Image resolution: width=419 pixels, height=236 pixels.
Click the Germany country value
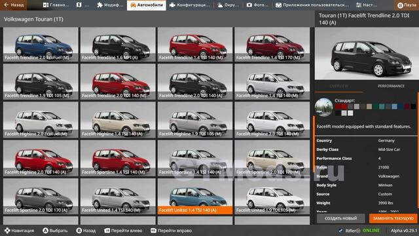click(386, 140)
